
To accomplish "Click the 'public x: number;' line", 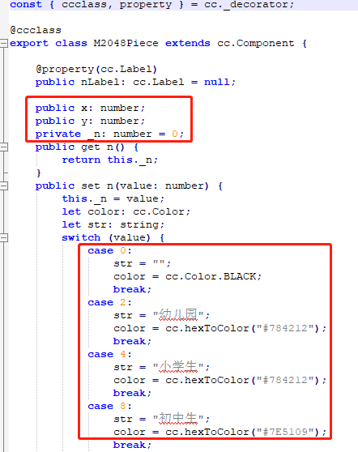I will click(x=90, y=108).
